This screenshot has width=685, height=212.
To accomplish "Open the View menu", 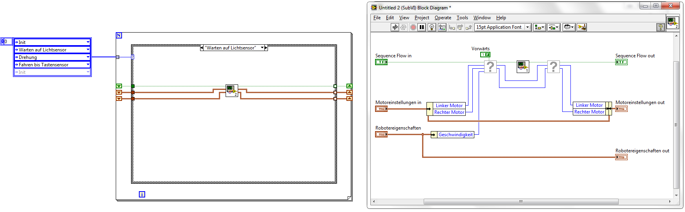I will 404,18.
